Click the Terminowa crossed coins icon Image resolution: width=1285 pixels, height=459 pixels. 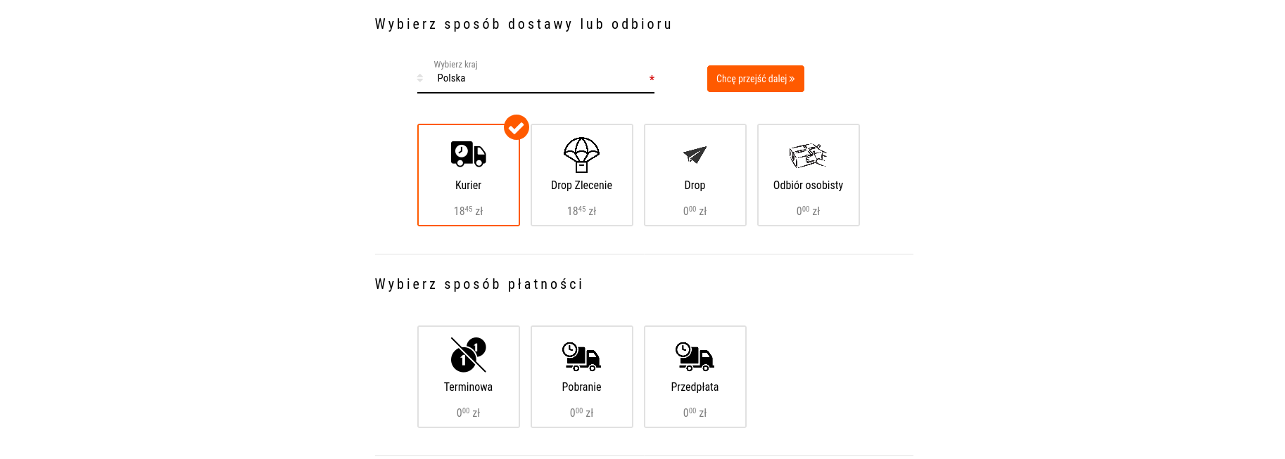(469, 354)
